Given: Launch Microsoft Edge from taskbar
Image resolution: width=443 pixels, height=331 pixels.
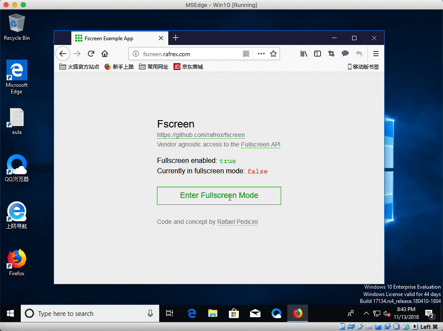Looking at the screenshot, I should pos(192,313).
